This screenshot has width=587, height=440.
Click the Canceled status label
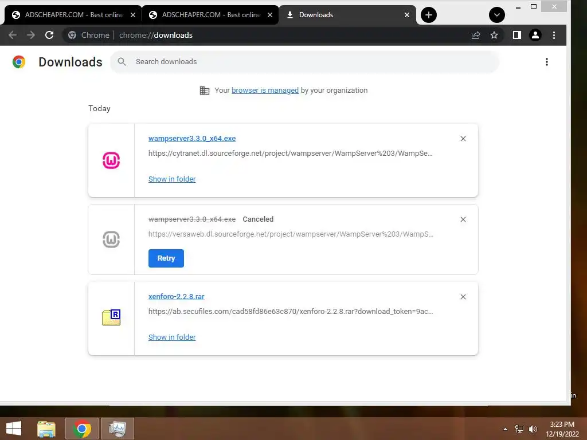258,219
